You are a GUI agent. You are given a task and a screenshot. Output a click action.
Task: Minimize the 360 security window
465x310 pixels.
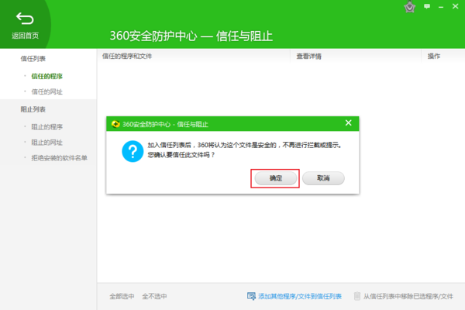click(x=441, y=6)
